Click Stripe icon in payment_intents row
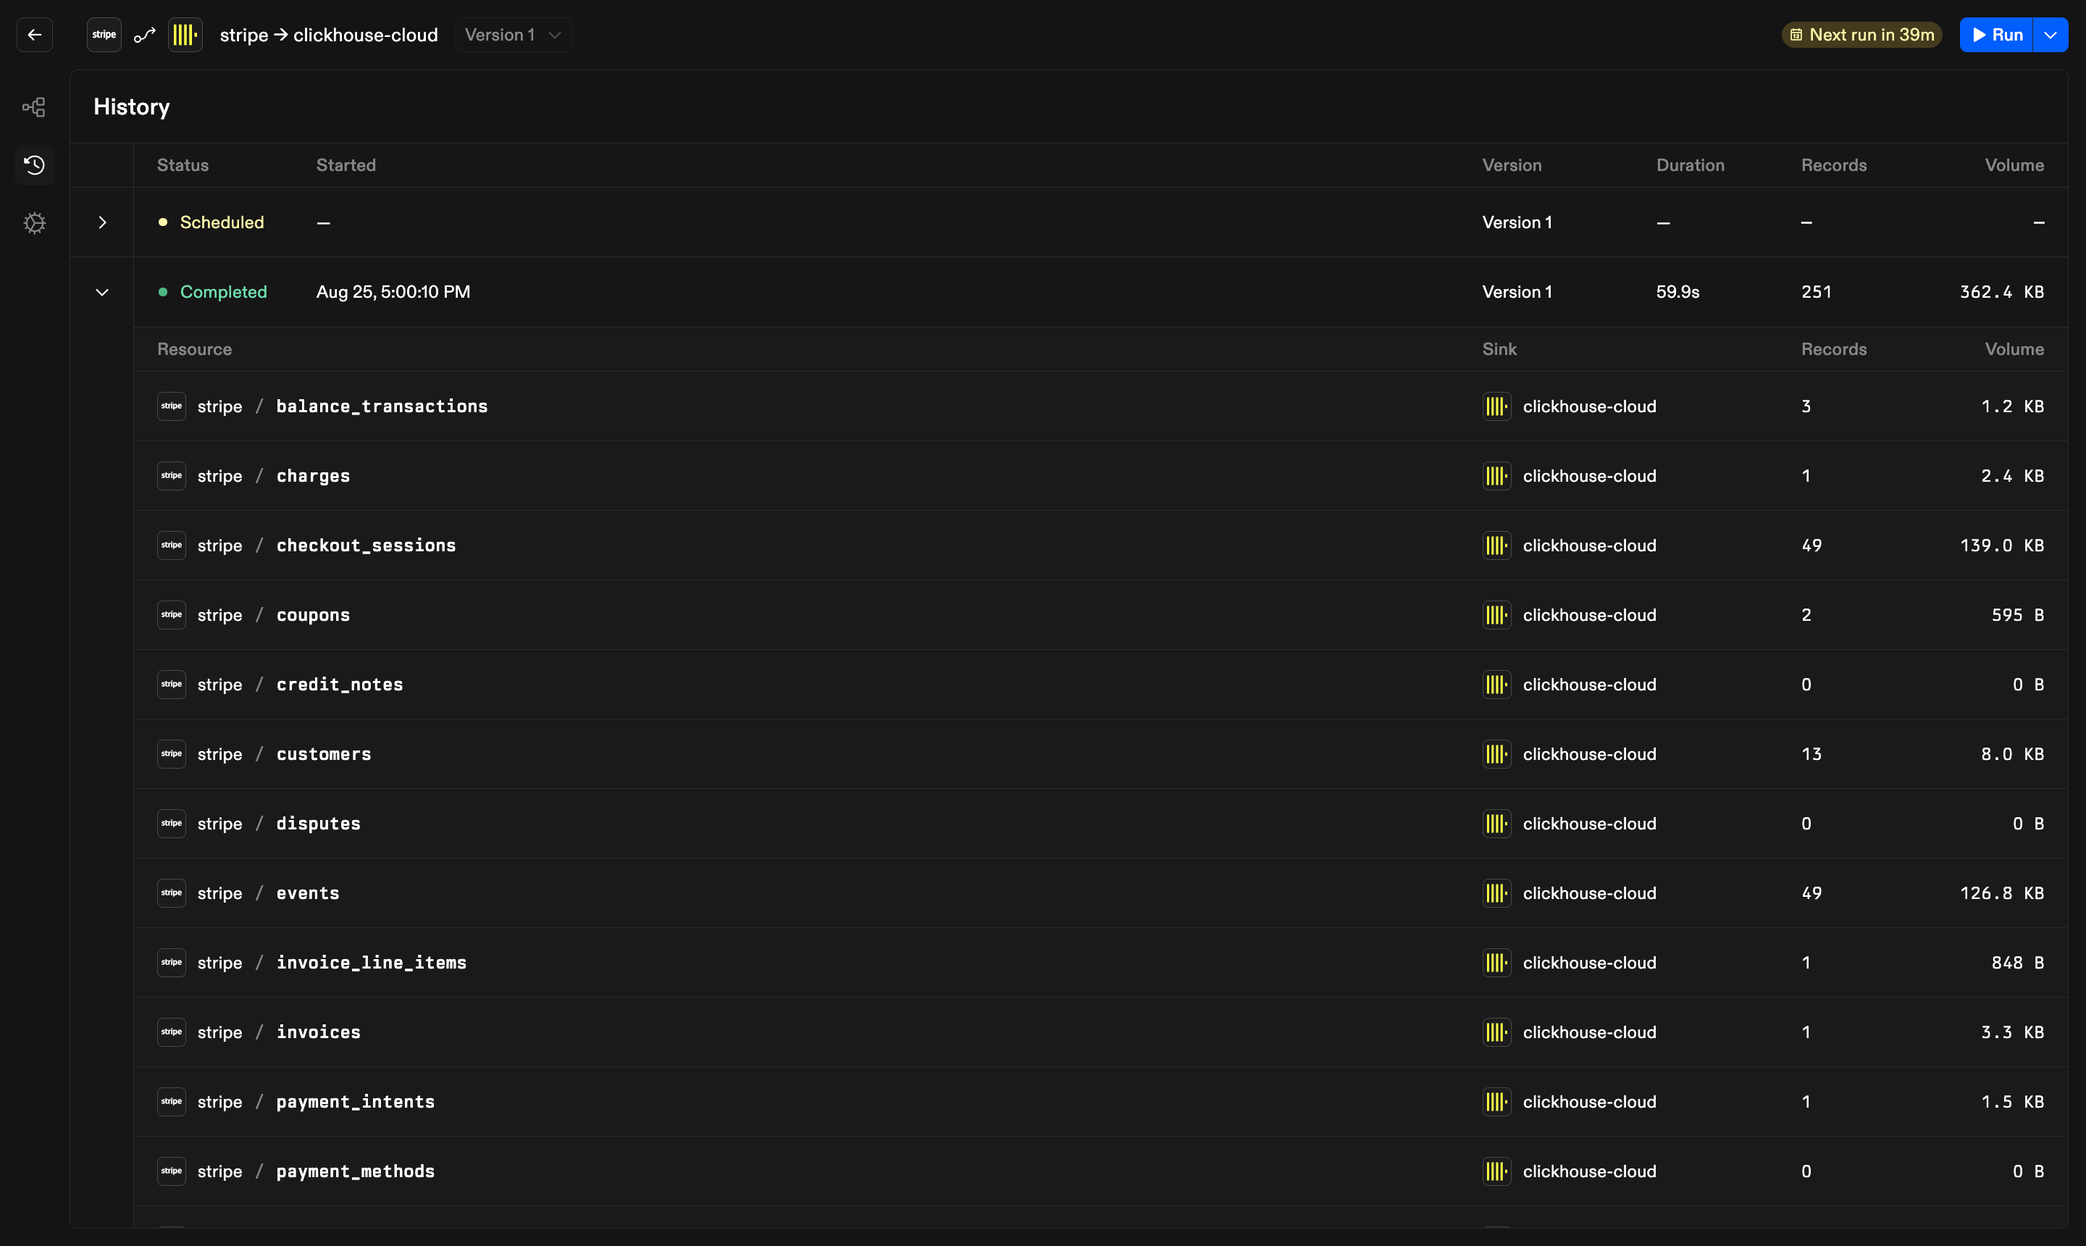 171,1102
